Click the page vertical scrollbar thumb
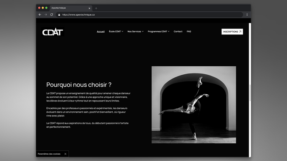The width and height of the screenshot is (287, 161). (250, 93)
